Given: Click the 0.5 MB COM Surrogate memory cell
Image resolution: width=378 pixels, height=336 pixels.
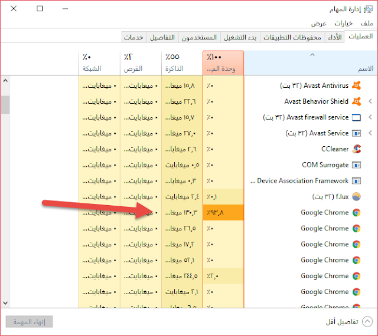Looking at the screenshot, I should click(x=182, y=165).
